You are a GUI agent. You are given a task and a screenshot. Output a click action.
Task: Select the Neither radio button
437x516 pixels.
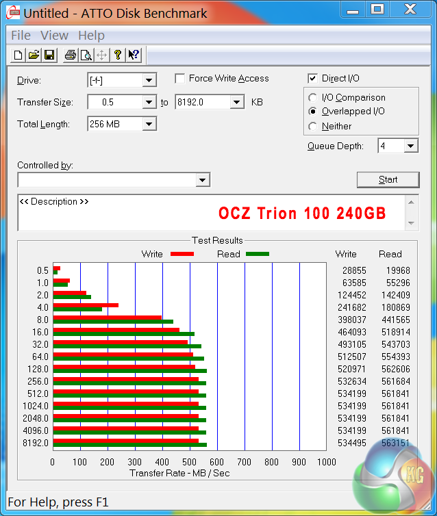312,127
